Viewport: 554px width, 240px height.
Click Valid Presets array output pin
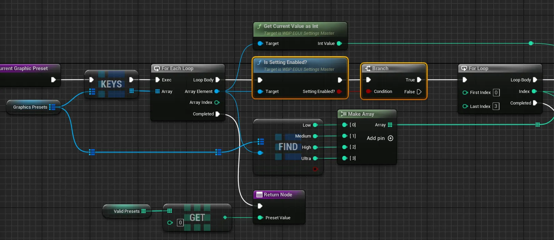[x=144, y=211]
